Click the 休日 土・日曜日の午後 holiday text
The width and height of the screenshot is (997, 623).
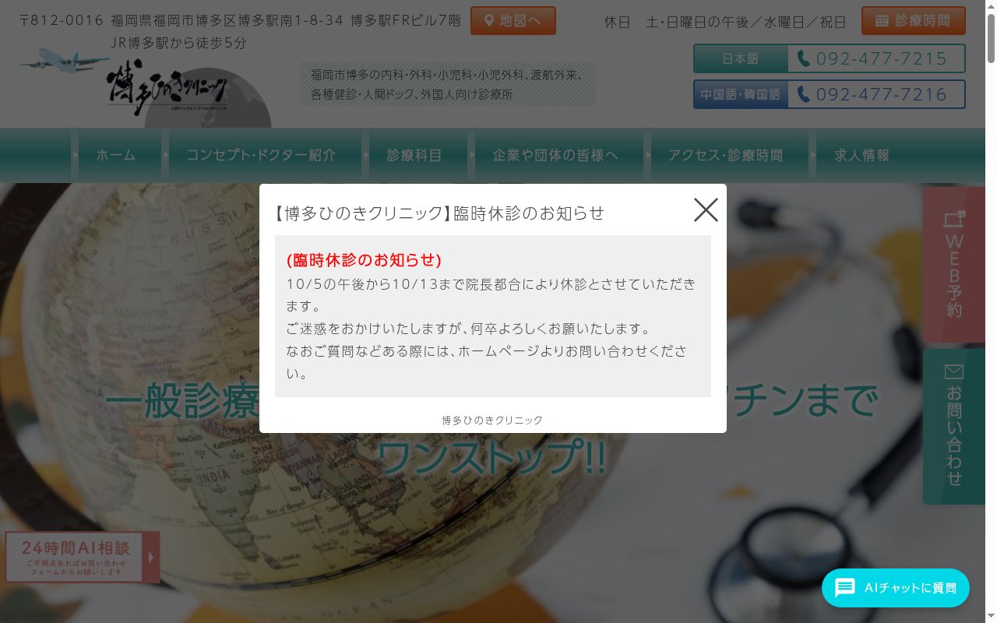(x=725, y=22)
